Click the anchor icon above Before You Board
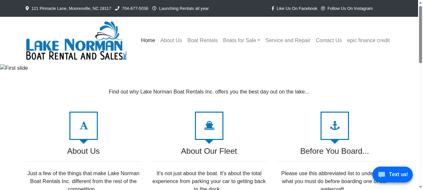Screen dimensions: 423x190 pyautogui.click(x=335, y=126)
